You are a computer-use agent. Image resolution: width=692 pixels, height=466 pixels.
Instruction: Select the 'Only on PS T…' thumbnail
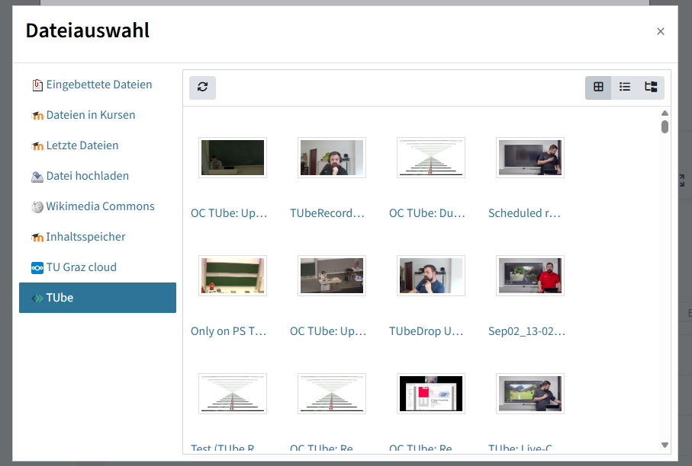(233, 276)
